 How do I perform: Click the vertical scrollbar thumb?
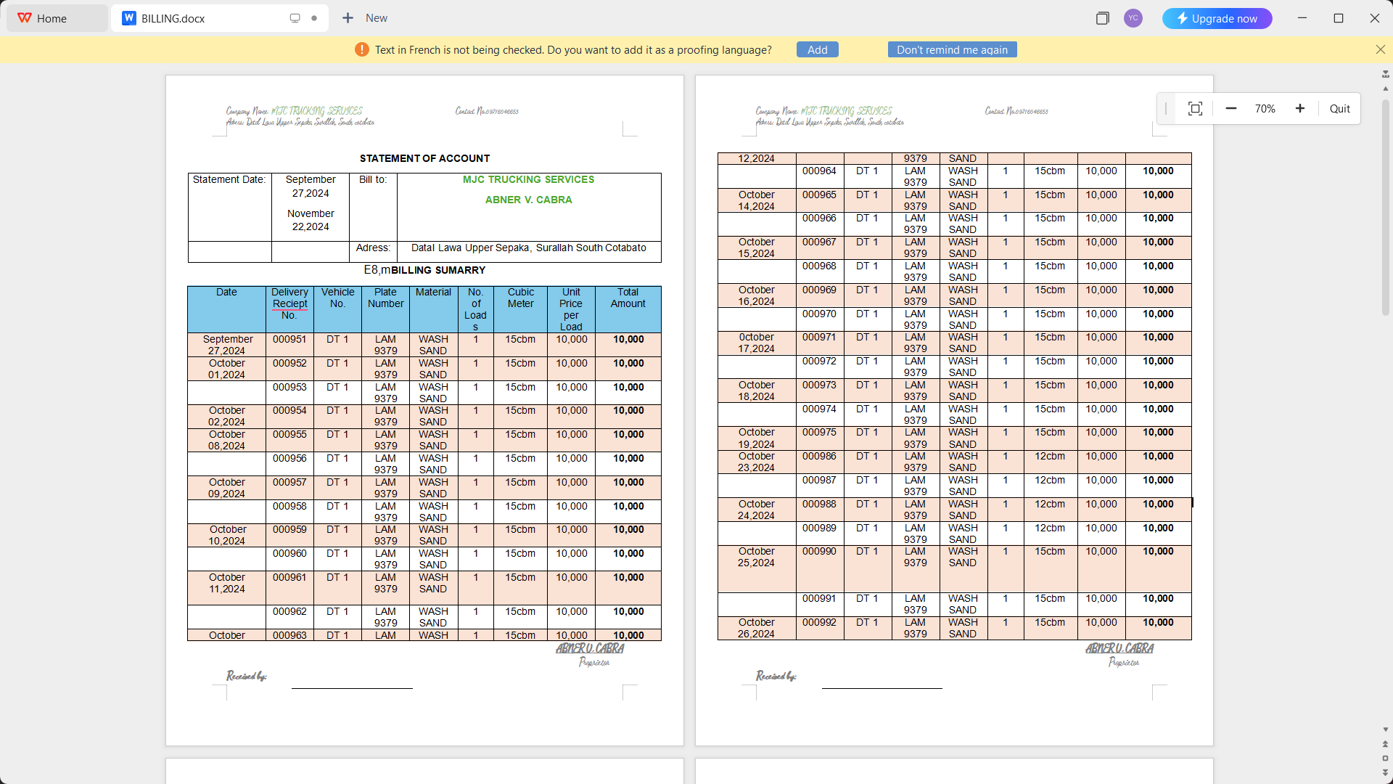pos(1385,207)
